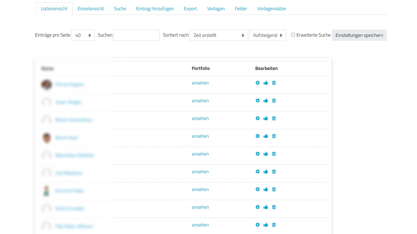Viewport: 417px width, 234px height.
Task: Click the Einstellungen speichern button
Action: pyautogui.click(x=359, y=35)
